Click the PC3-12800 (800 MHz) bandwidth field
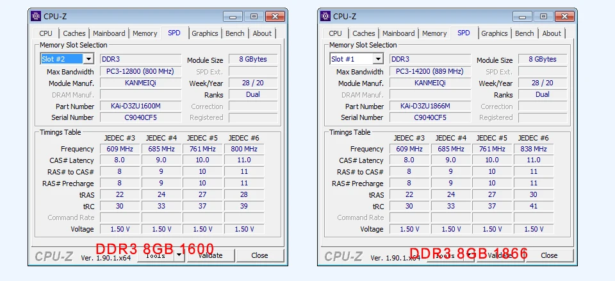The image size is (615, 281). 140,71
